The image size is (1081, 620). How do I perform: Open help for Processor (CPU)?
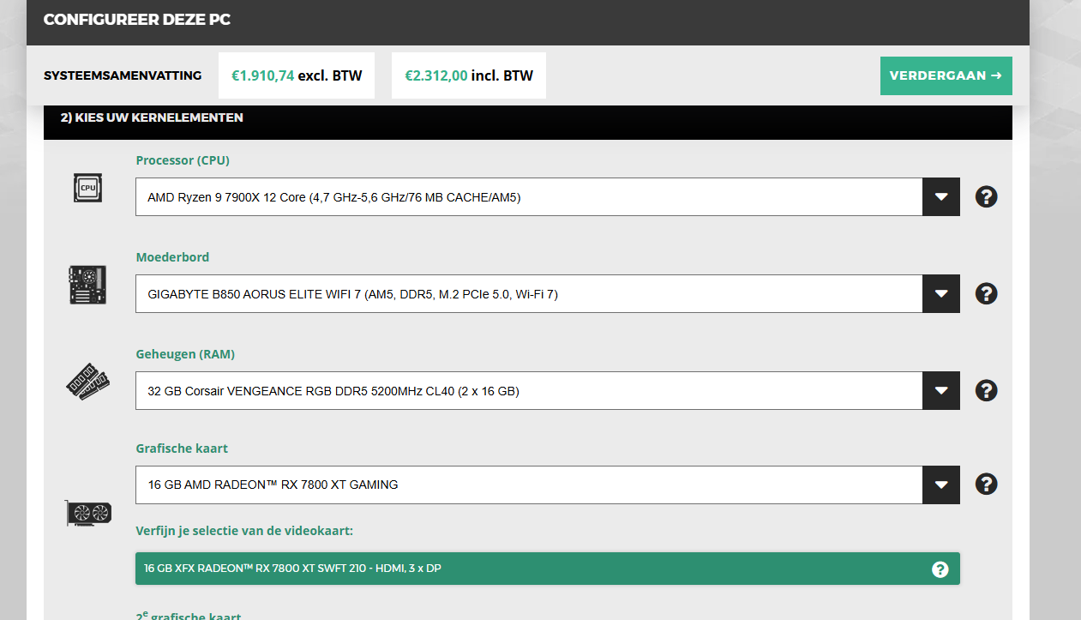pos(987,197)
